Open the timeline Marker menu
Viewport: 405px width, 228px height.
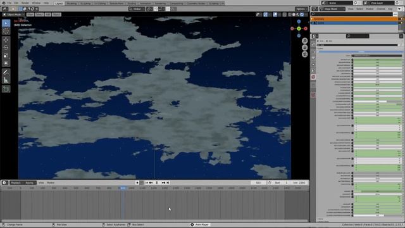(51, 183)
